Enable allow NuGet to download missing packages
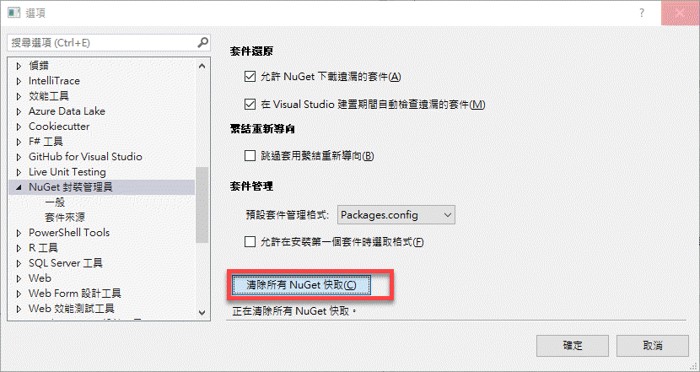The image size is (700, 372). [x=250, y=77]
